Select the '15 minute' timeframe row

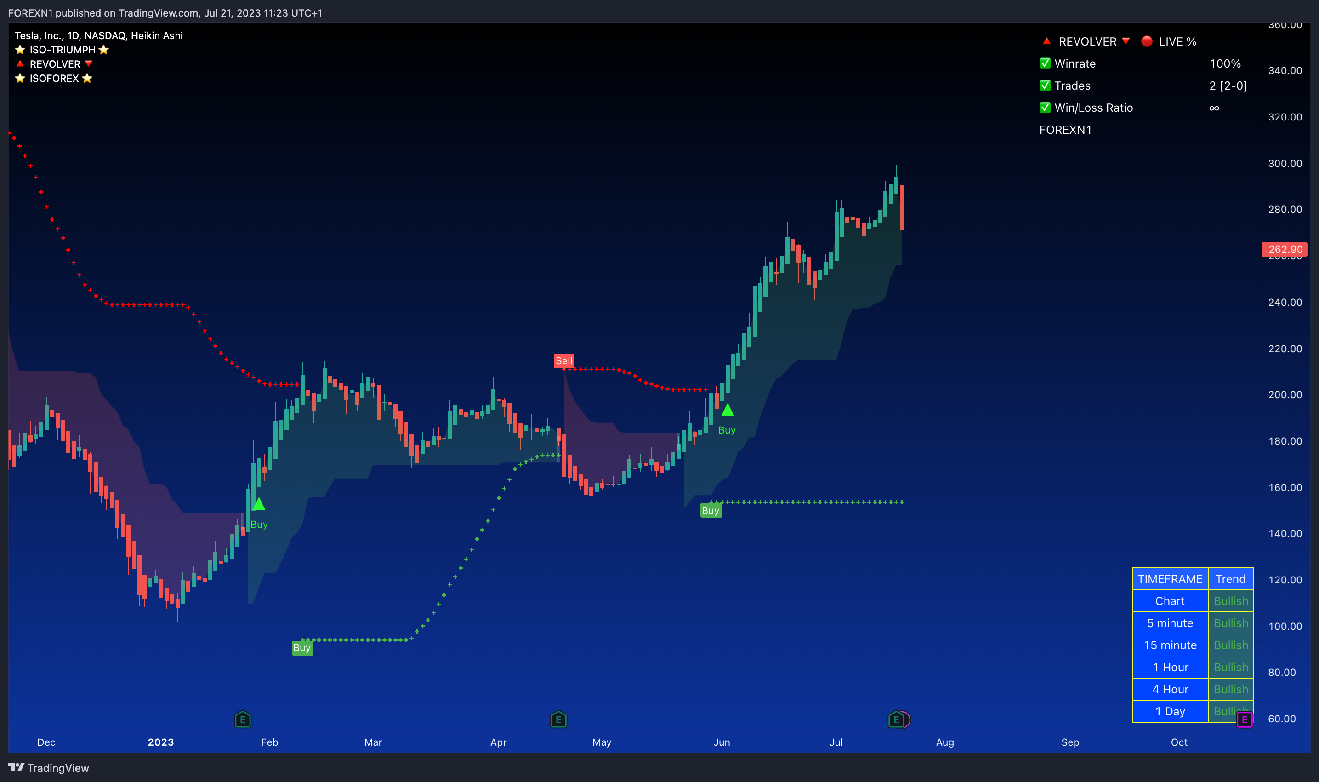click(x=1193, y=645)
